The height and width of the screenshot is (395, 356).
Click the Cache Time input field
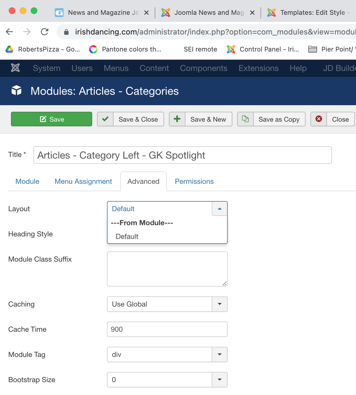(x=167, y=329)
